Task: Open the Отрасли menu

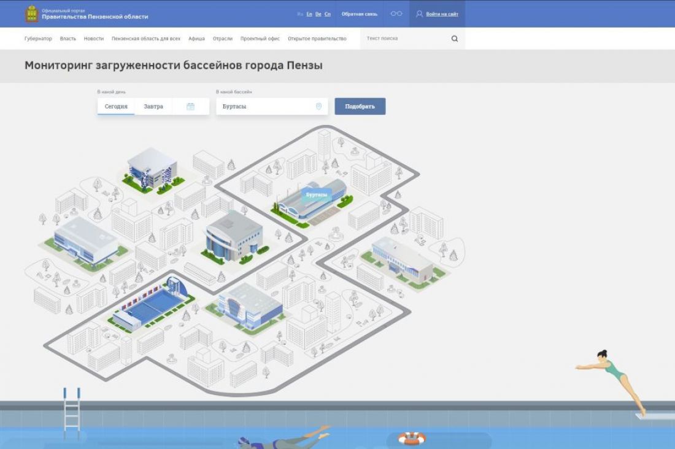Action: click(222, 39)
